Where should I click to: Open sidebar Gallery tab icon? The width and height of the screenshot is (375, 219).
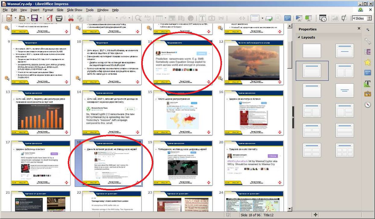pyautogui.click(x=367, y=94)
